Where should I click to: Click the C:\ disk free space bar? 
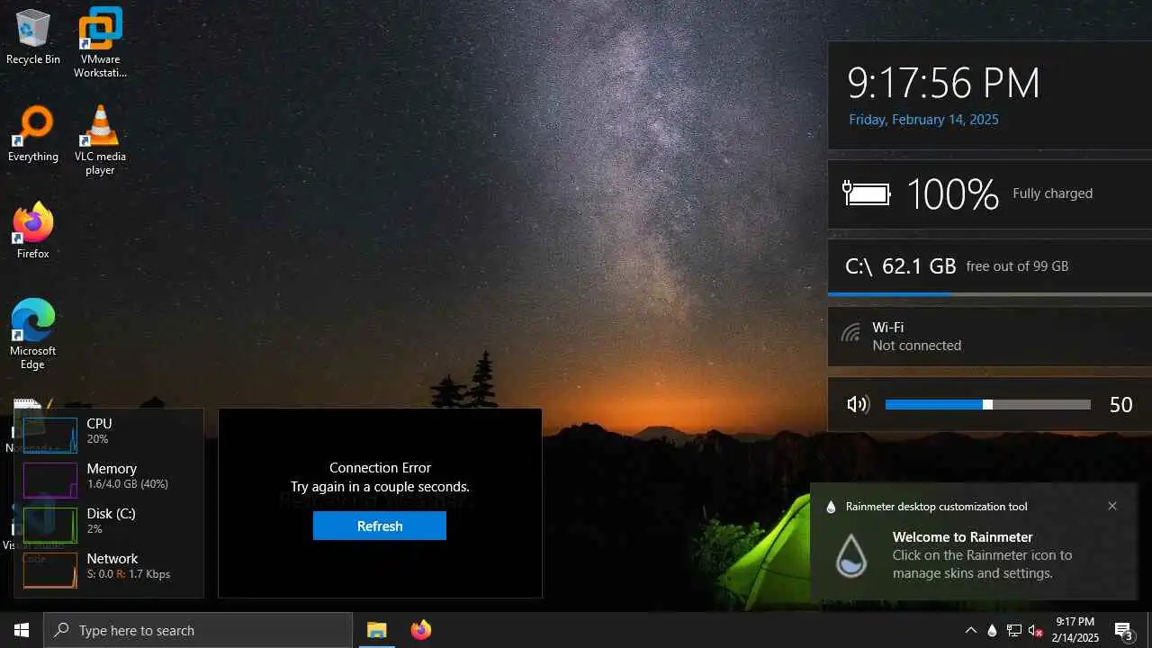point(990,293)
